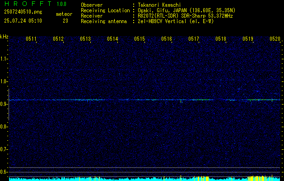Click the Receiver field label
This screenshot has width=284, height=181.
[x=92, y=16]
